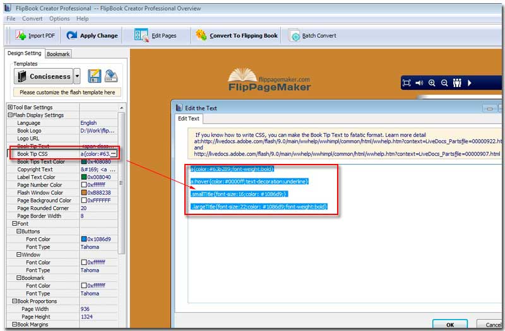Screen dimensions: 505x331
Task: Click Apply Change in the toolbar
Action: (92, 36)
